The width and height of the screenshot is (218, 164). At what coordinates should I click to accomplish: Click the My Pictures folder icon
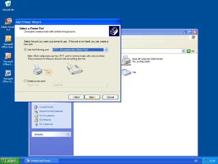[x=36, y=120]
